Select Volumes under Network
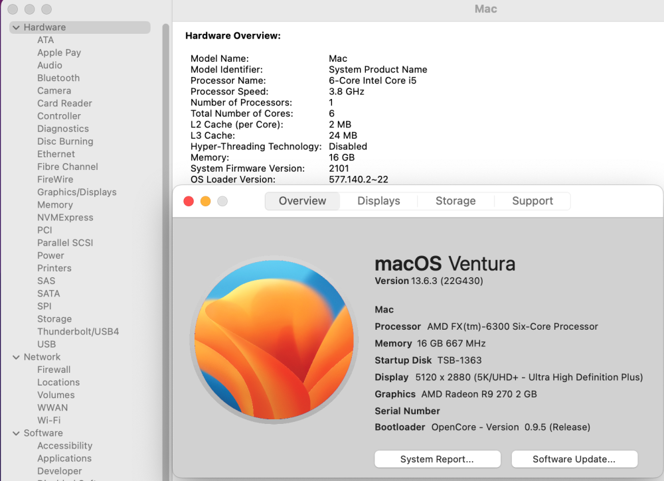The image size is (664, 481). coord(56,395)
